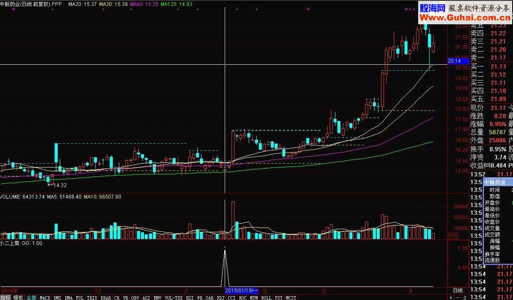
Task: Switch indicator to EMV
Action: click(158, 297)
